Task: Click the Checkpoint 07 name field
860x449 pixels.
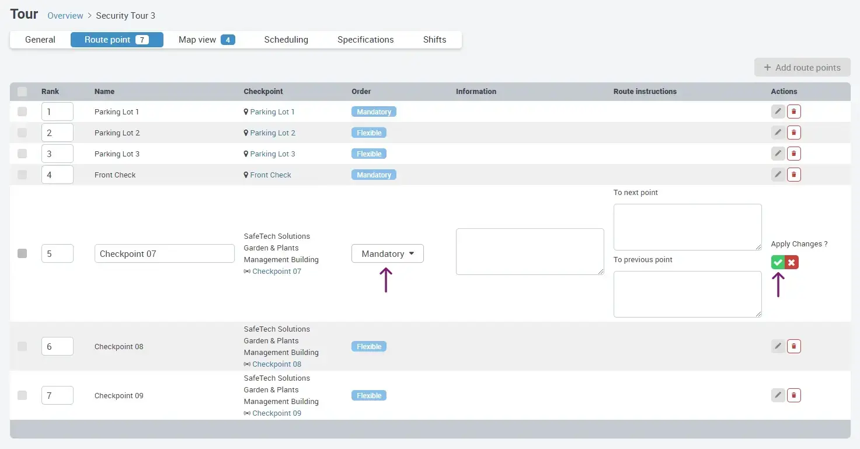Action: tap(164, 253)
